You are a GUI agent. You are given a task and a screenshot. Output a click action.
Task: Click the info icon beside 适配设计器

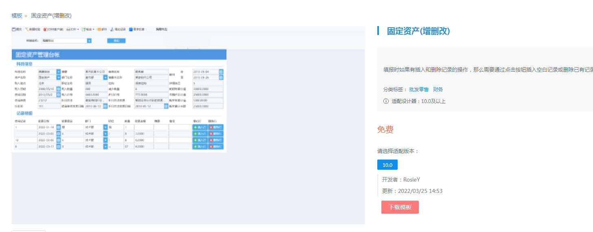(x=386, y=101)
